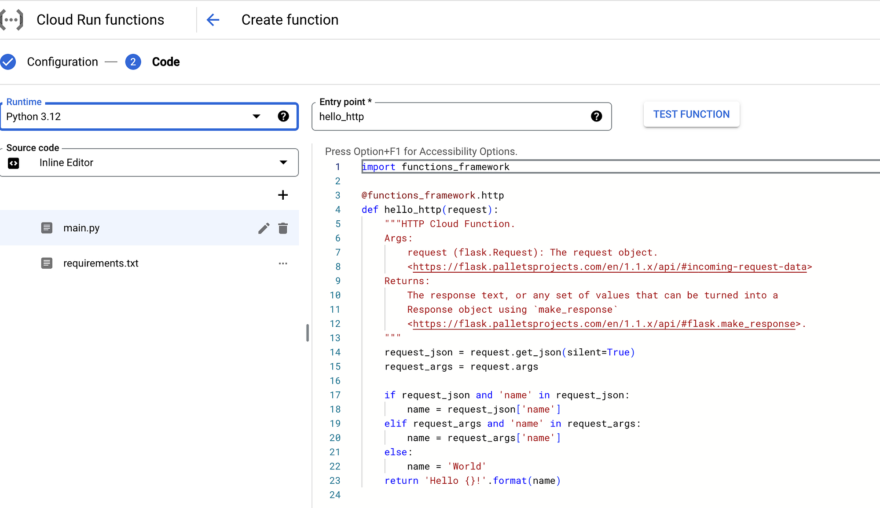Screen dimensions: 880x508
Task: Click the Inline Editor code icon
Action: (14, 163)
